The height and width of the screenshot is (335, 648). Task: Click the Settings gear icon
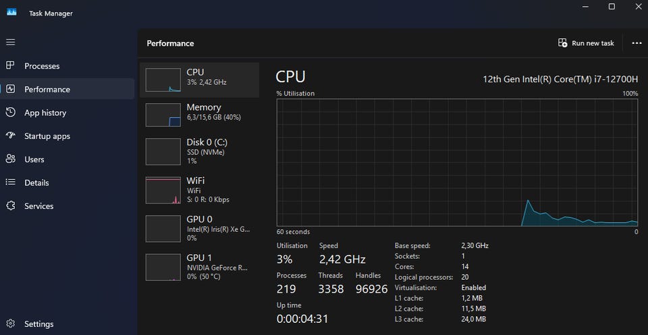point(10,324)
